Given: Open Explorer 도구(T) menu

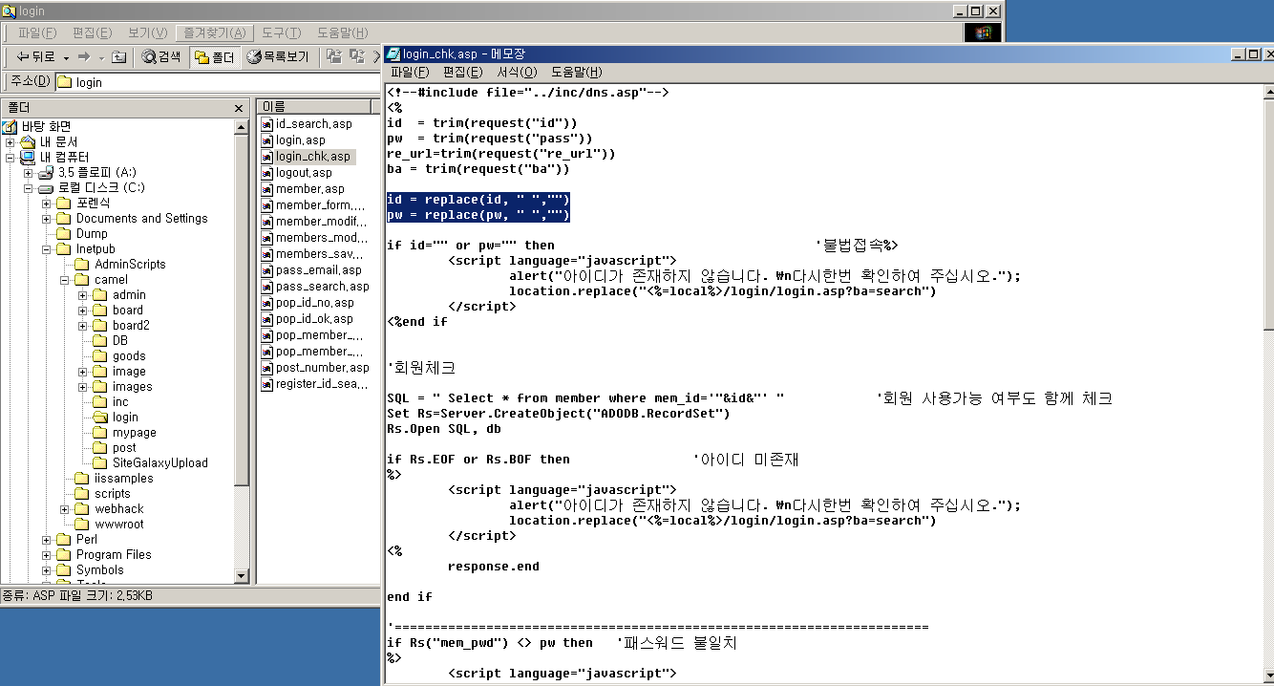Looking at the screenshot, I should (x=281, y=32).
